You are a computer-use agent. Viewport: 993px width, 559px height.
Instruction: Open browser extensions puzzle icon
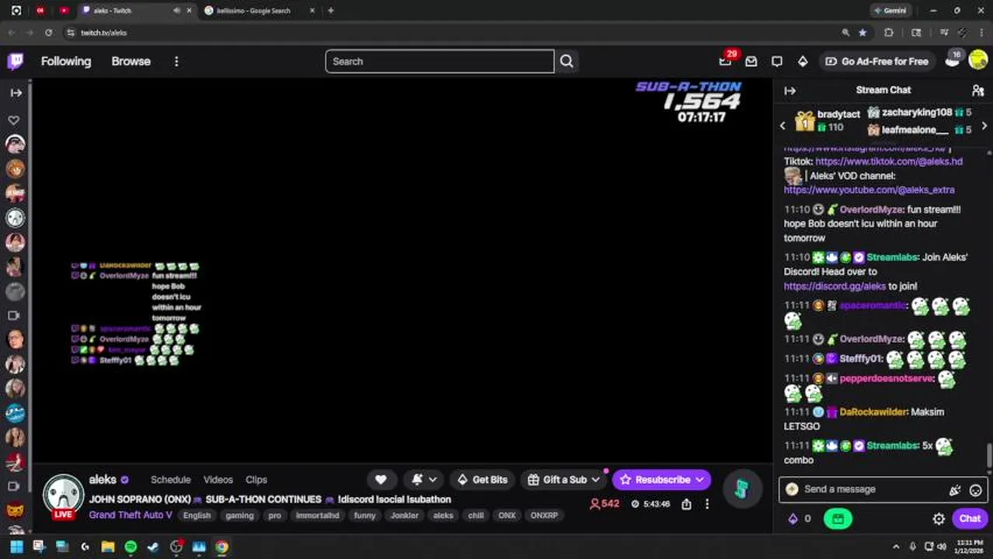click(x=889, y=33)
